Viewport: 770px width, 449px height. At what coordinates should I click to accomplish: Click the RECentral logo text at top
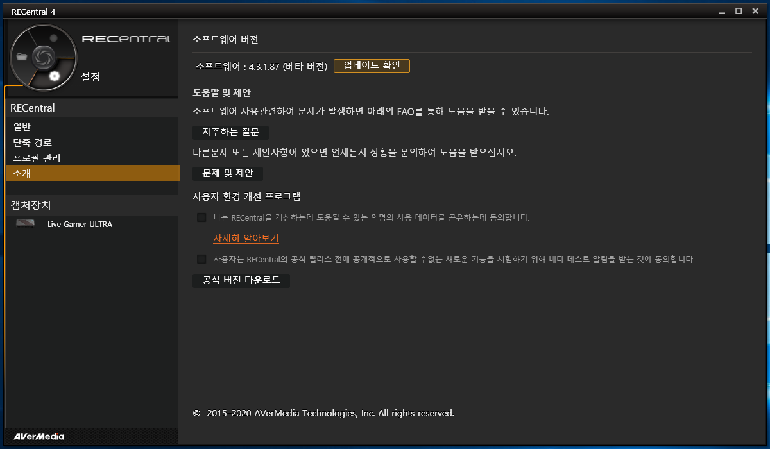[x=128, y=39]
